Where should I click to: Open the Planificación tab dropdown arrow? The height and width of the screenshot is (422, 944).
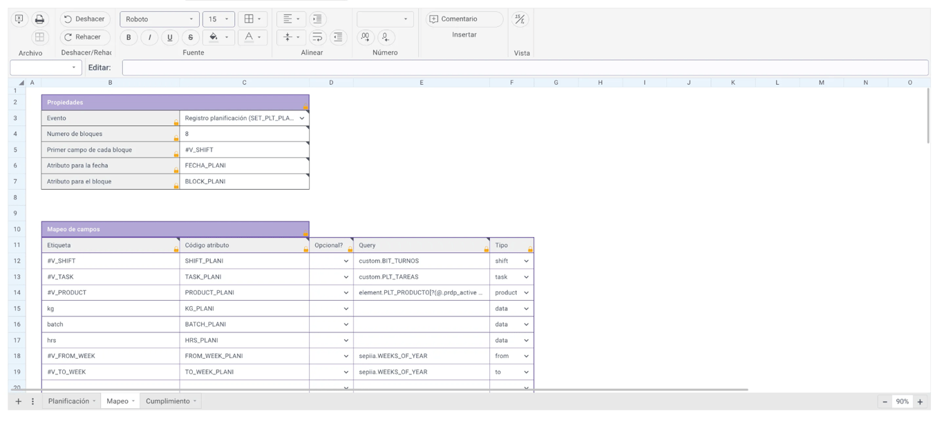tap(94, 401)
